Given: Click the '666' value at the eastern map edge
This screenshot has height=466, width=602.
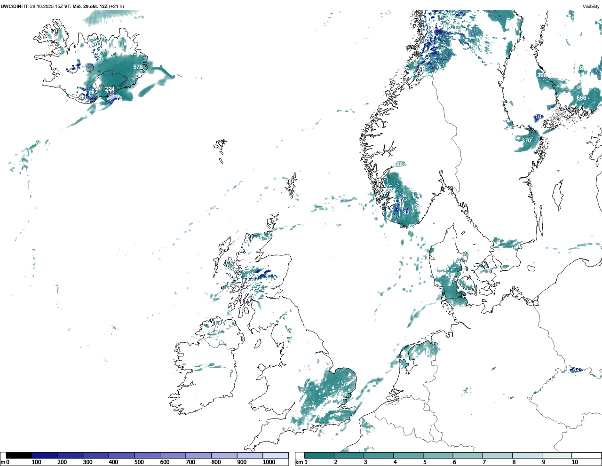Looking at the screenshot, I should point(581,98).
